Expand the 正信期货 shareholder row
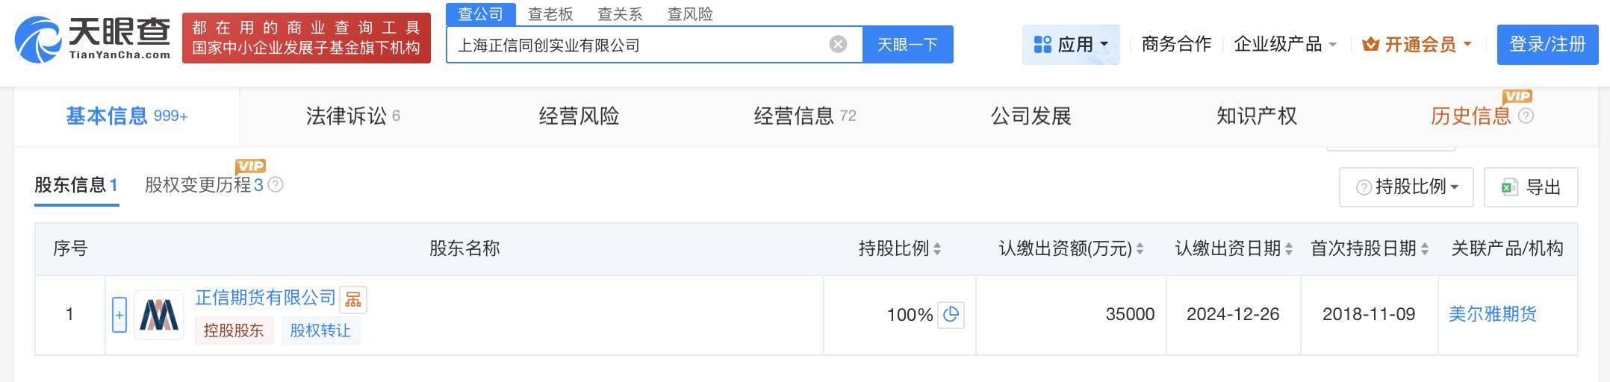 (x=119, y=315)
